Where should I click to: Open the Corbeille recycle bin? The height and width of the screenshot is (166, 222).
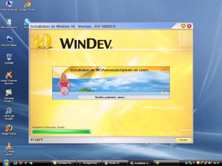[9, 59]
